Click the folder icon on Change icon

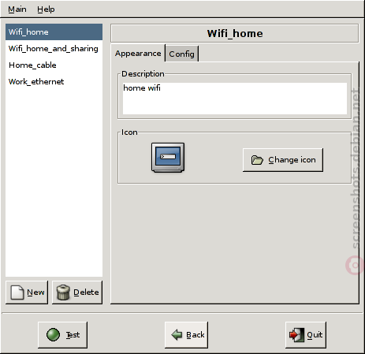257,160
